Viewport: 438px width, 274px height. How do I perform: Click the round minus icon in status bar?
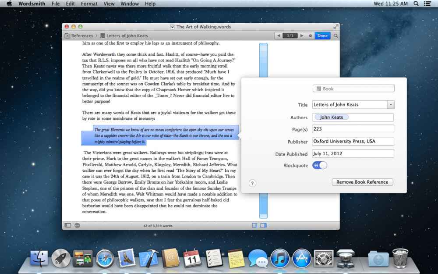click(77, 225)
